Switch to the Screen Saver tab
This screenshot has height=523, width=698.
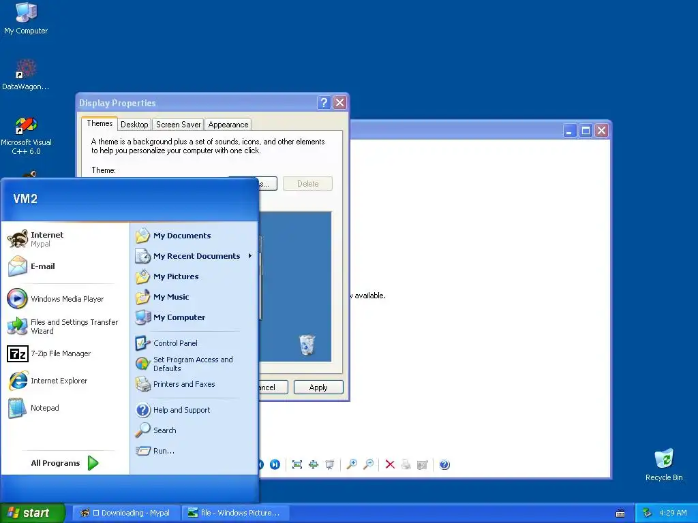(x=178, y=125)
